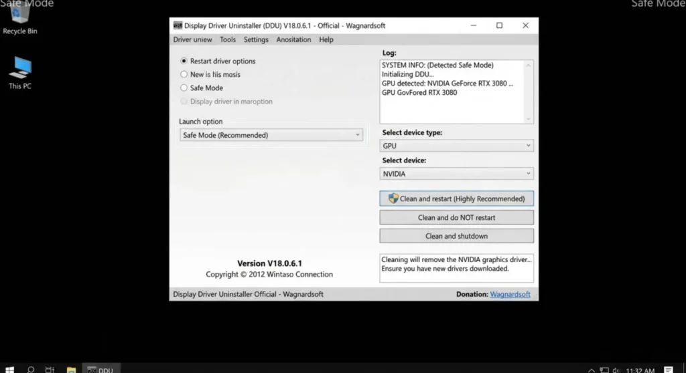686x373 pixels.
Task: Click Clean and shutdown button
Action: click(456, 236)
